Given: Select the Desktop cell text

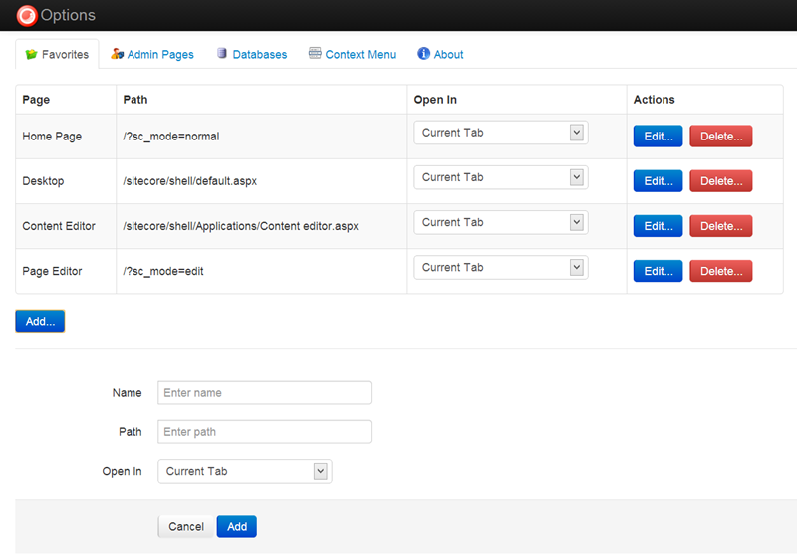Looking at the screenshot, I should pyautogui.click(x=43, y=181).
